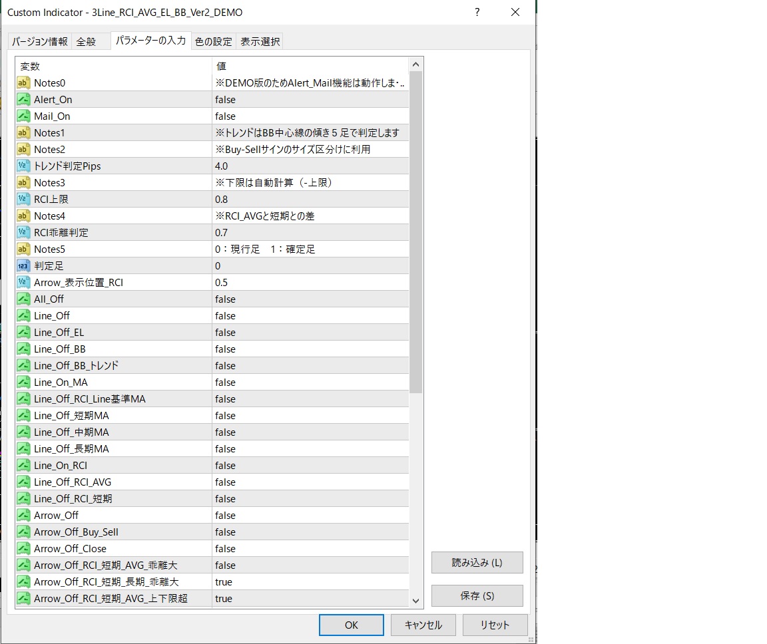Click the Arrow_Off_Close boolean icon
Image resolution: width=767 pixels, height=644 pixels.
[23, 548]
